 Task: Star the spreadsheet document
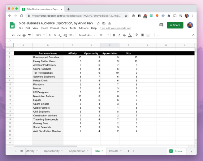98,24
